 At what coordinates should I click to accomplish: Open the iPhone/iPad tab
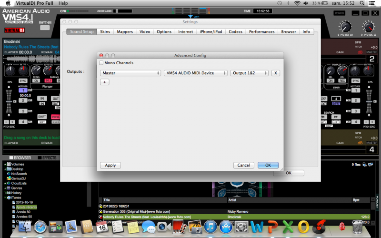point(211,31)
